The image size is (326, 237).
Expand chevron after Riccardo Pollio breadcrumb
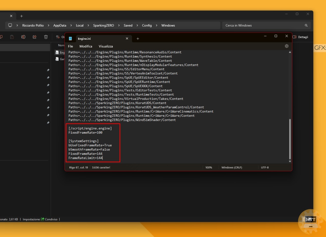48,25
